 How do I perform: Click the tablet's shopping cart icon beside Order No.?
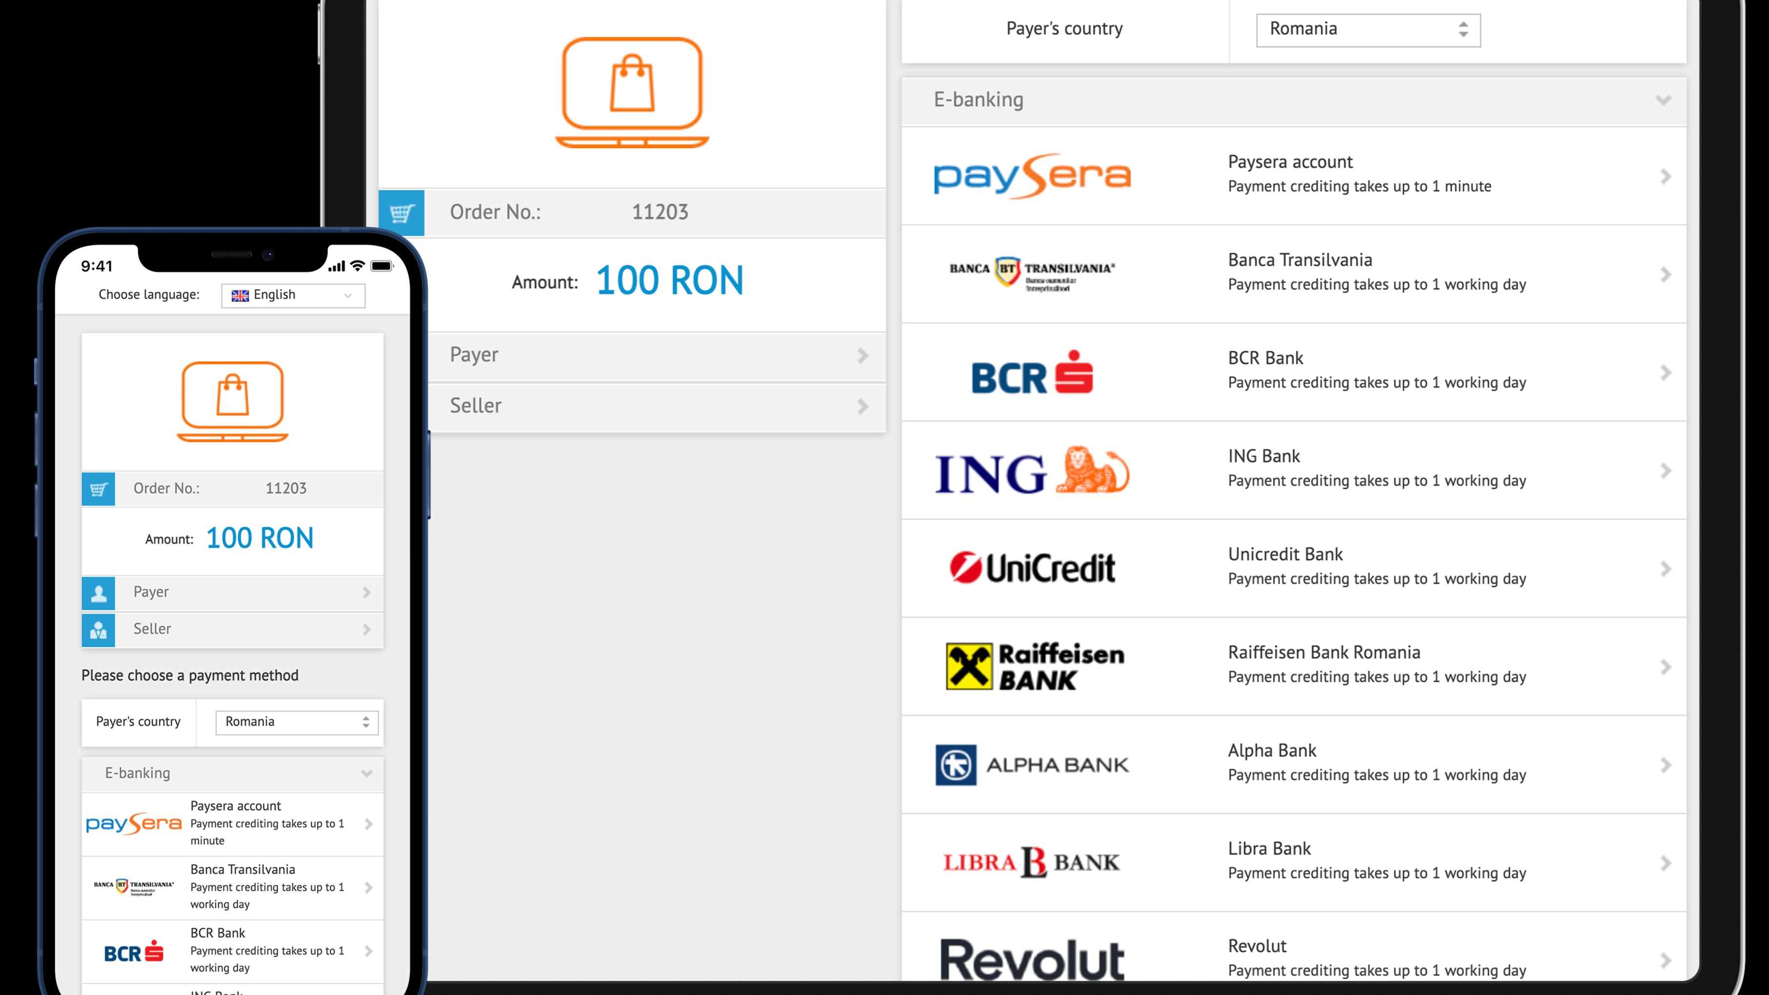tap(402, 213)
